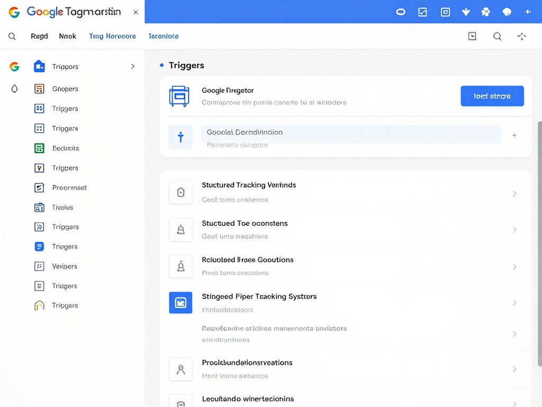The width and height of the screenshot is (542, 407).
Task: Click the Google G icon in the left rail
Action: point(14,66)
